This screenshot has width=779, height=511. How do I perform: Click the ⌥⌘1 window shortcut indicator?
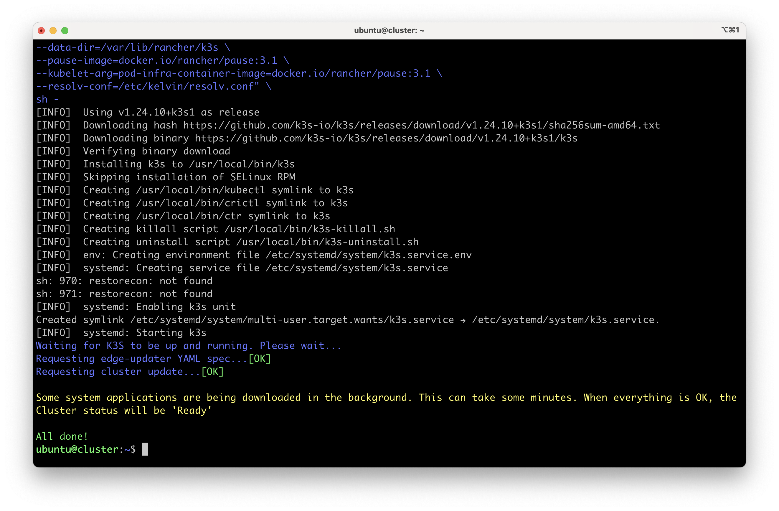[x=730, y=30]
